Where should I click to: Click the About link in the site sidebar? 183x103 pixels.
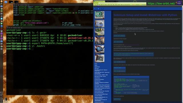click(96, 65)
